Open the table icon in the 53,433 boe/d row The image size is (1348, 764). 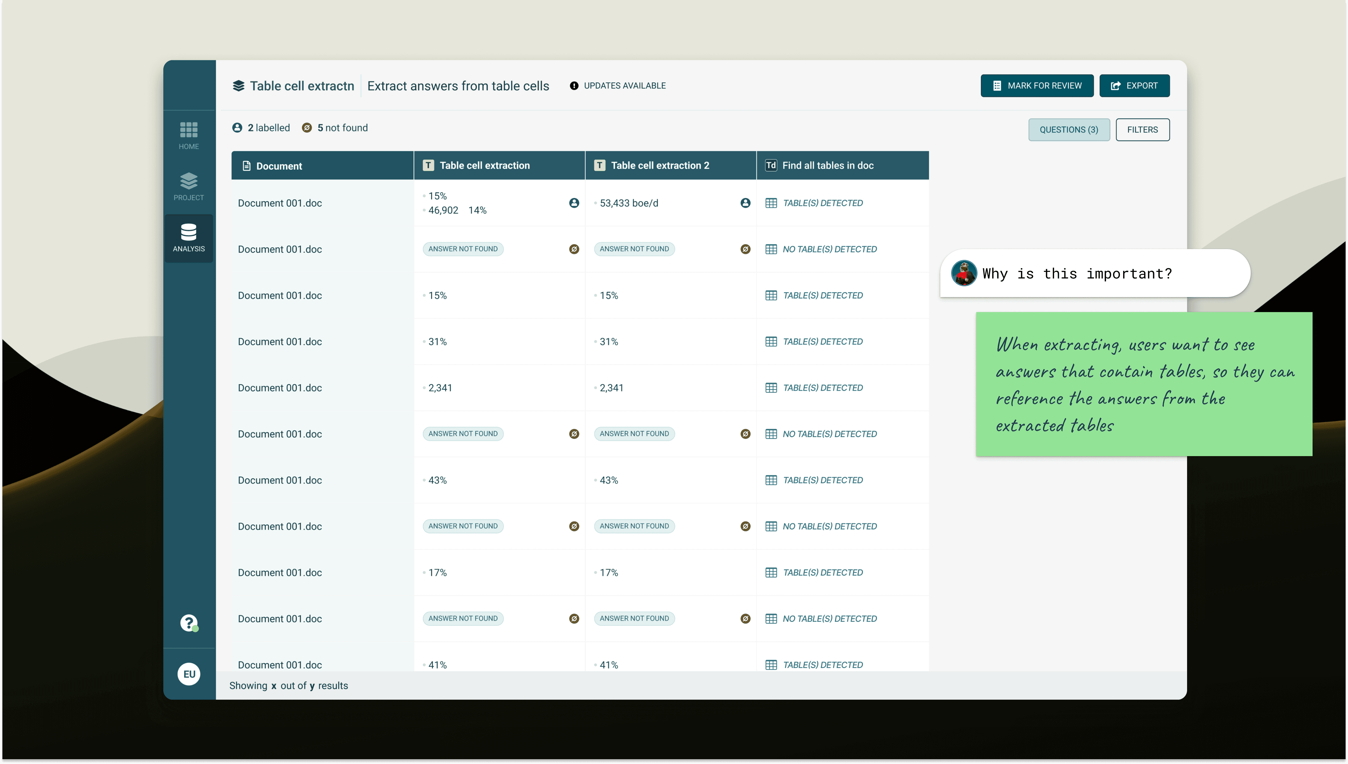(771, 203)
